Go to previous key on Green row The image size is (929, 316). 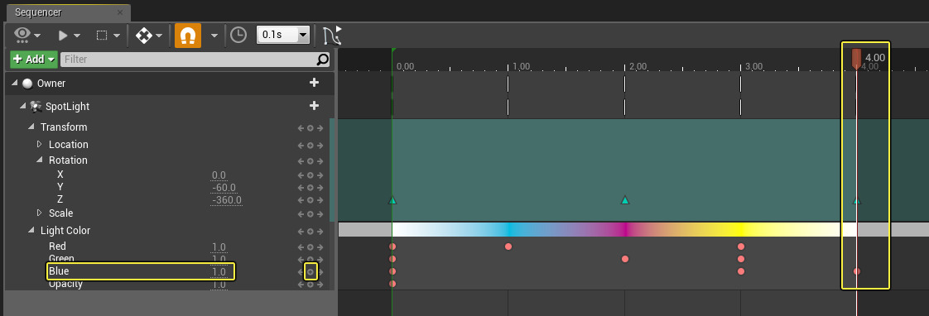coord(301,260)
